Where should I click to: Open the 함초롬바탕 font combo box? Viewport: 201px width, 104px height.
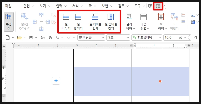[147, 37]
